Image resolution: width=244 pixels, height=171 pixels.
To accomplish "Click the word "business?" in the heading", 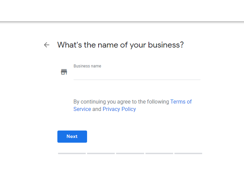I will click(166, 45).
